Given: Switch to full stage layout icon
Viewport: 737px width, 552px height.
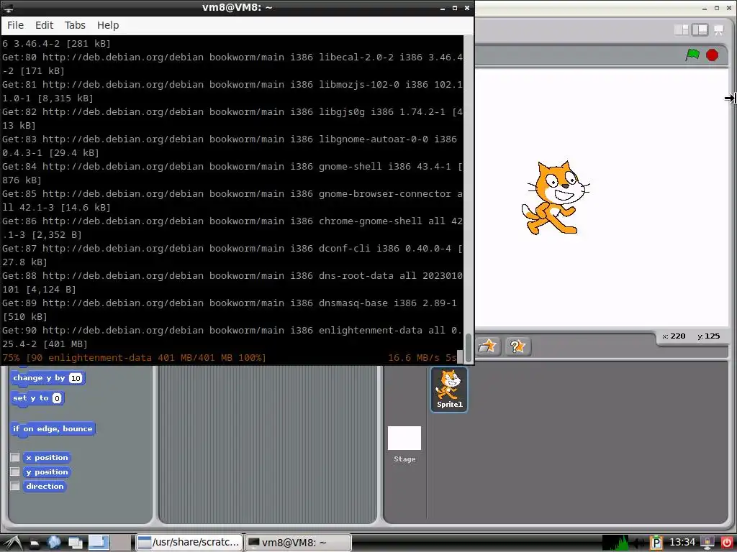Looking at the screenshot, I should click(x=700, y=30).
